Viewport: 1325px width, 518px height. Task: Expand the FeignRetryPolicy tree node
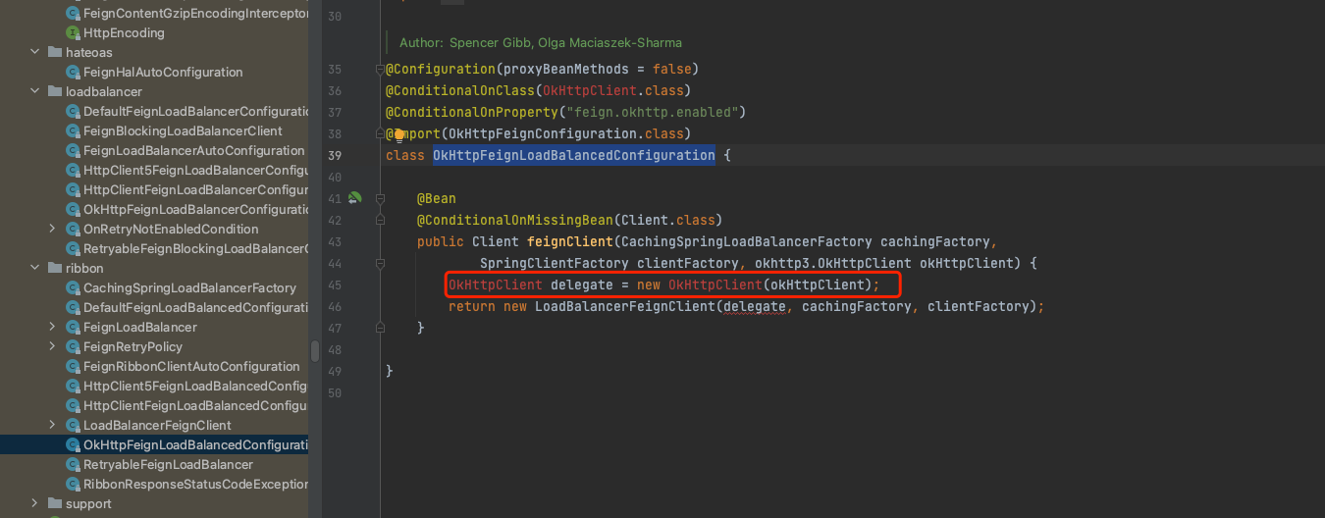pos(52,346)
